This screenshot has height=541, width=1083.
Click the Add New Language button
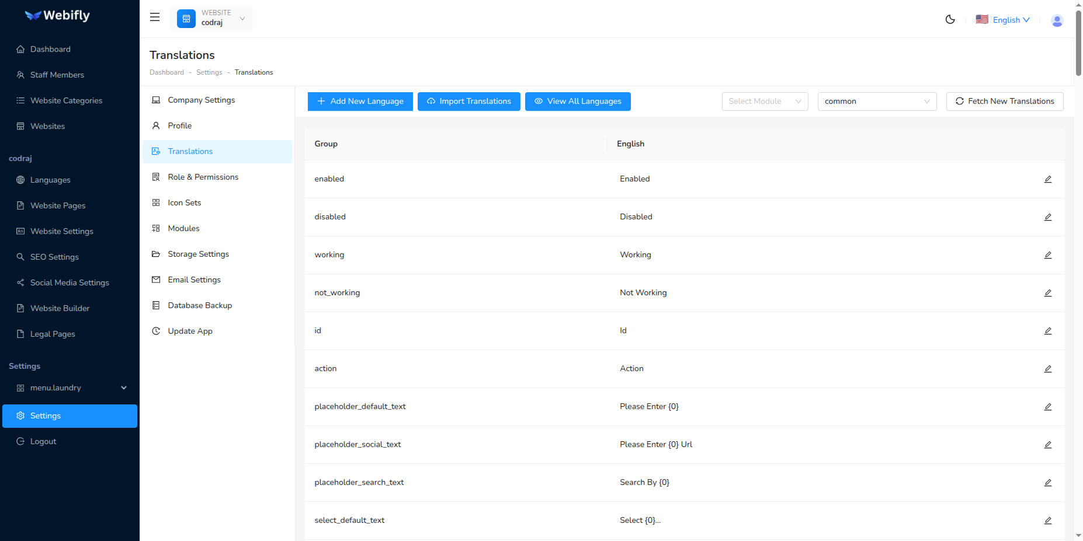pos(360,102)
